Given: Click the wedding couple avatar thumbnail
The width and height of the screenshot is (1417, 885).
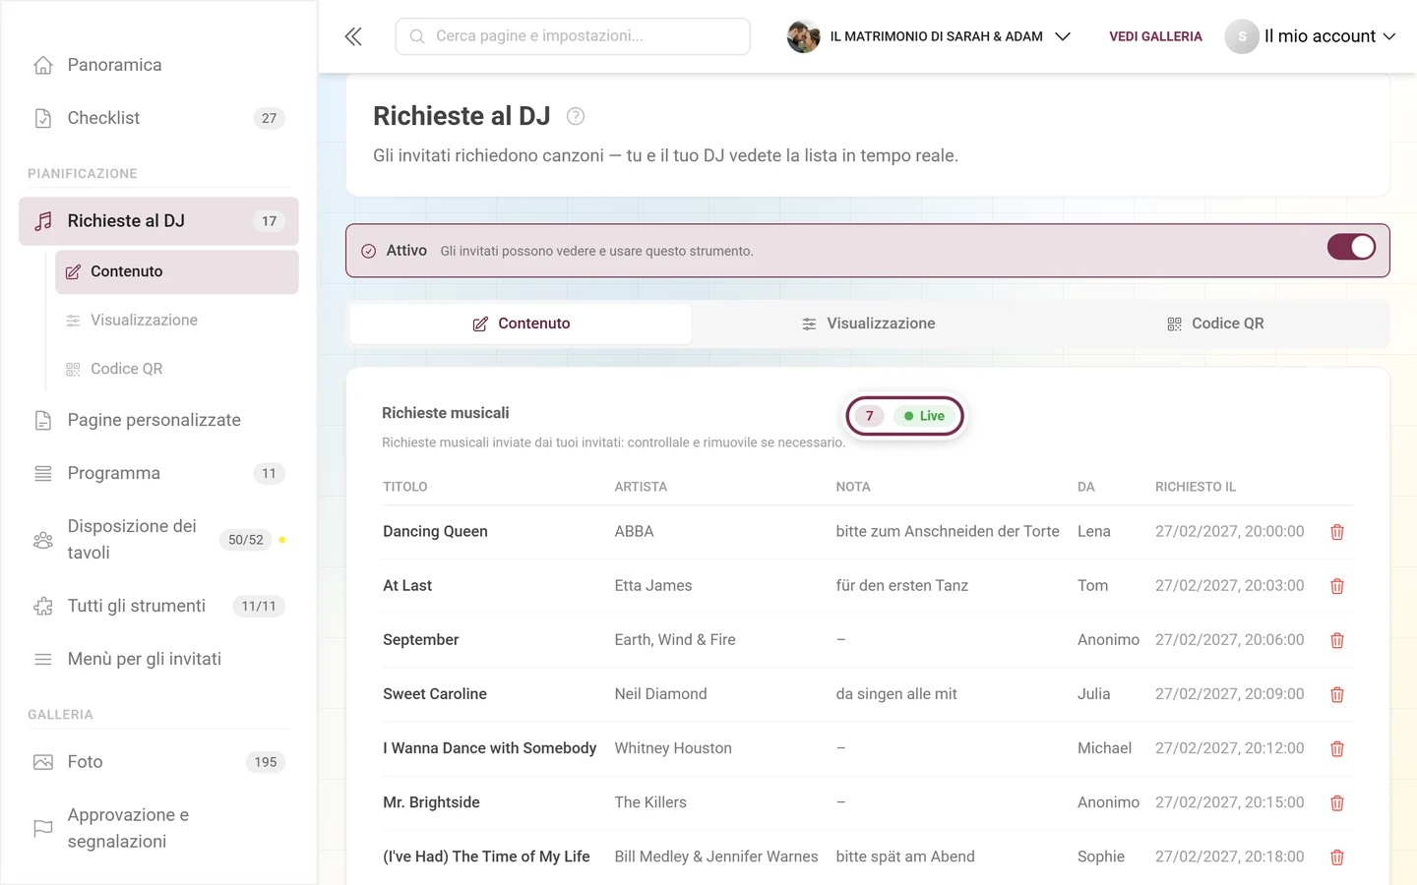Looking at the screenshot, I should pos(803,36).
